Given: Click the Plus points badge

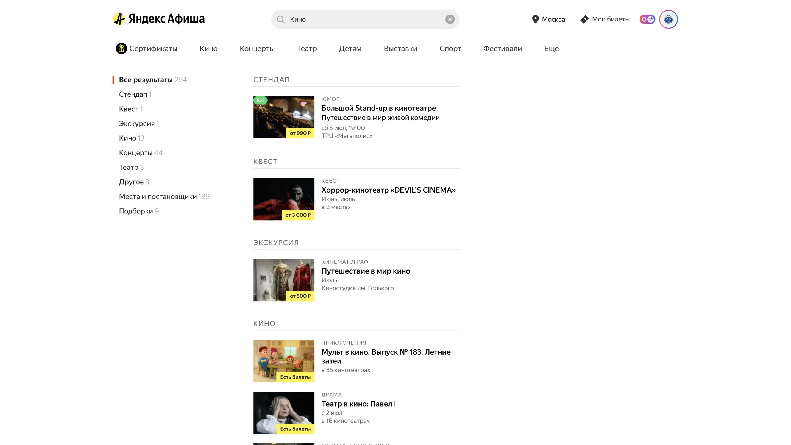Looking at the screenshot, I should click(647, 19).
